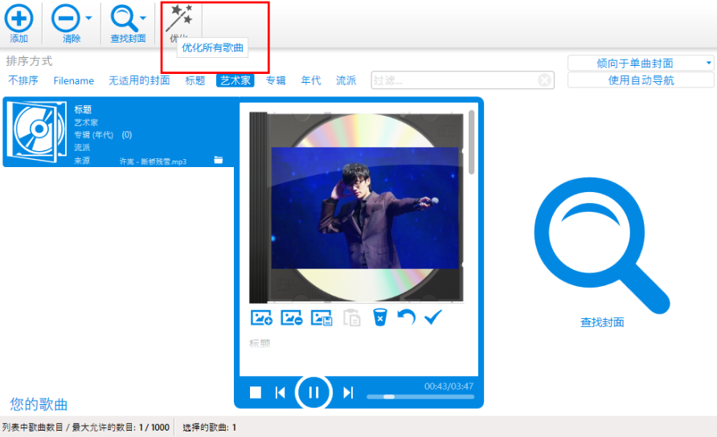
Task: Click the undo arrow icon
Action: (406, 317)
